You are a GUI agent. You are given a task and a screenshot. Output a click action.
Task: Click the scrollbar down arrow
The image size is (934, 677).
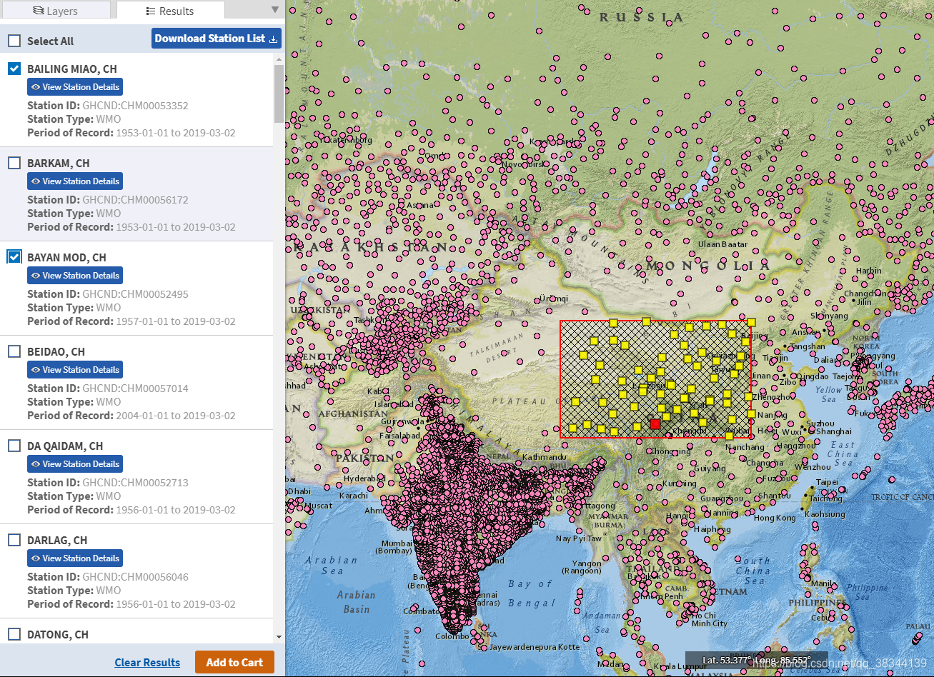[279, 637]
